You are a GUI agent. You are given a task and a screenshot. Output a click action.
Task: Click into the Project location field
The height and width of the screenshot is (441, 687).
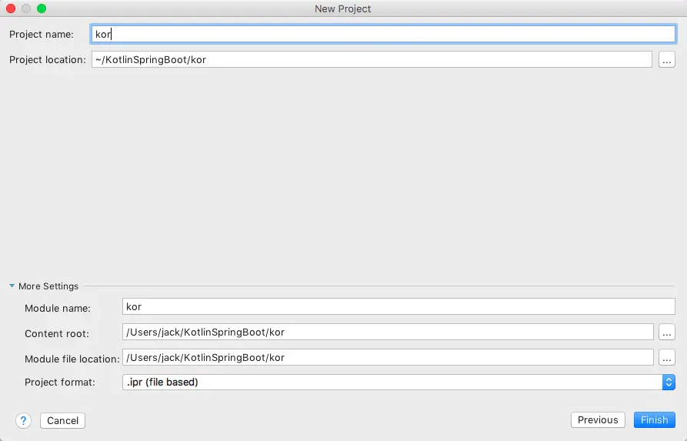point(372,59)
